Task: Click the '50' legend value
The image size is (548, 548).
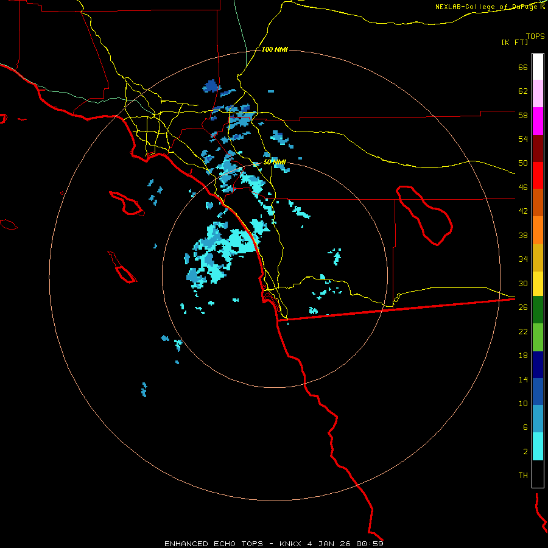Action: (x=523, y=163)
